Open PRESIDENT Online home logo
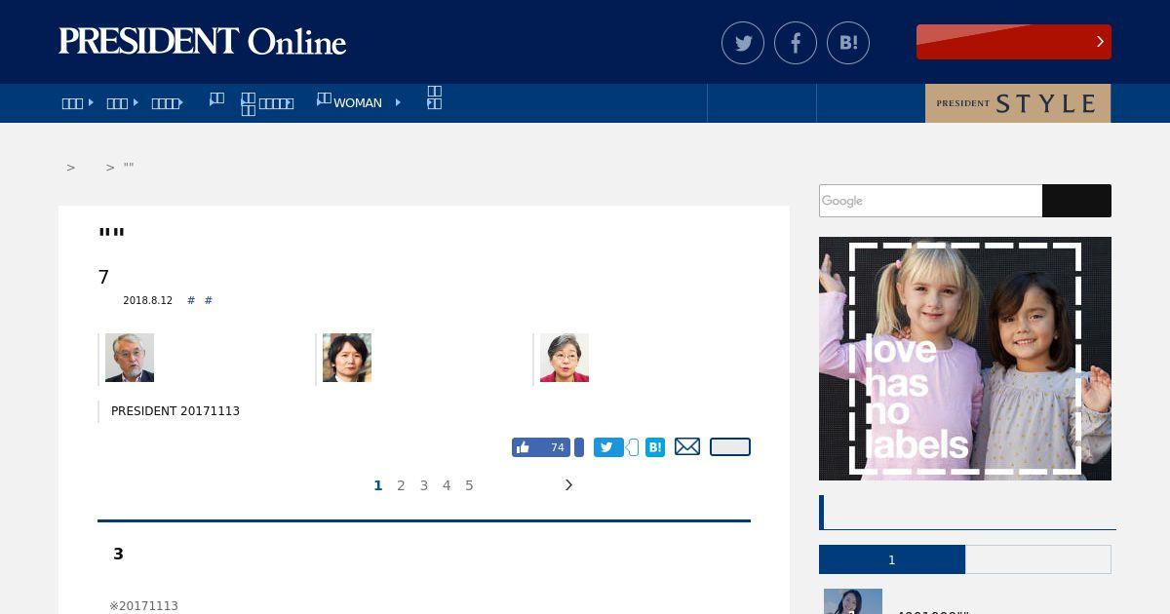This screenshot has width=1170, height=614. click(203, 41)
